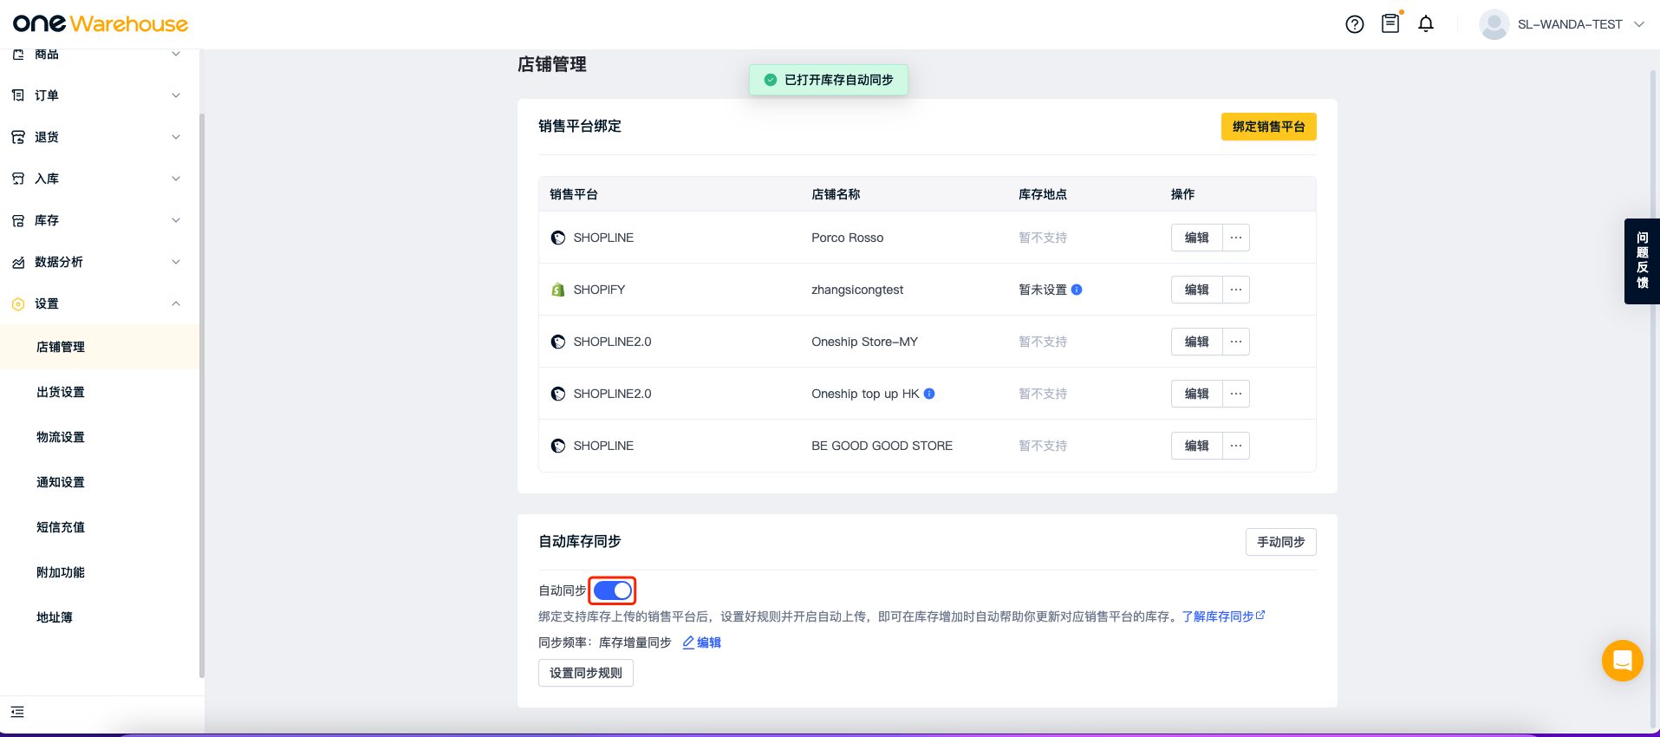
Task: Click the info icon beside Oneship top up HK
Action: pos(929,394)
